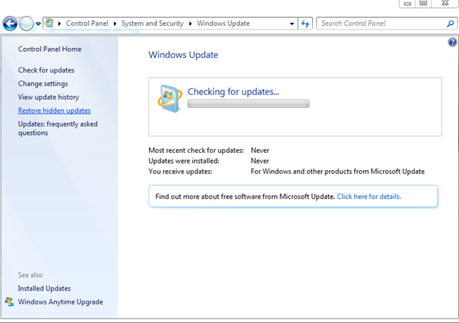
Task: Click the search magnifier icon
Action: tap(450, 24)
